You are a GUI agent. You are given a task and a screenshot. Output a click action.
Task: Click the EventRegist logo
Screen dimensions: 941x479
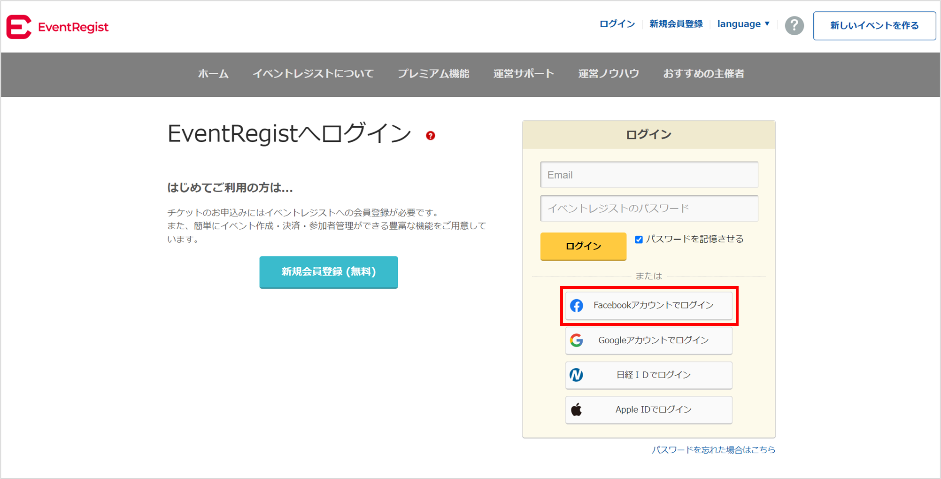57,27
